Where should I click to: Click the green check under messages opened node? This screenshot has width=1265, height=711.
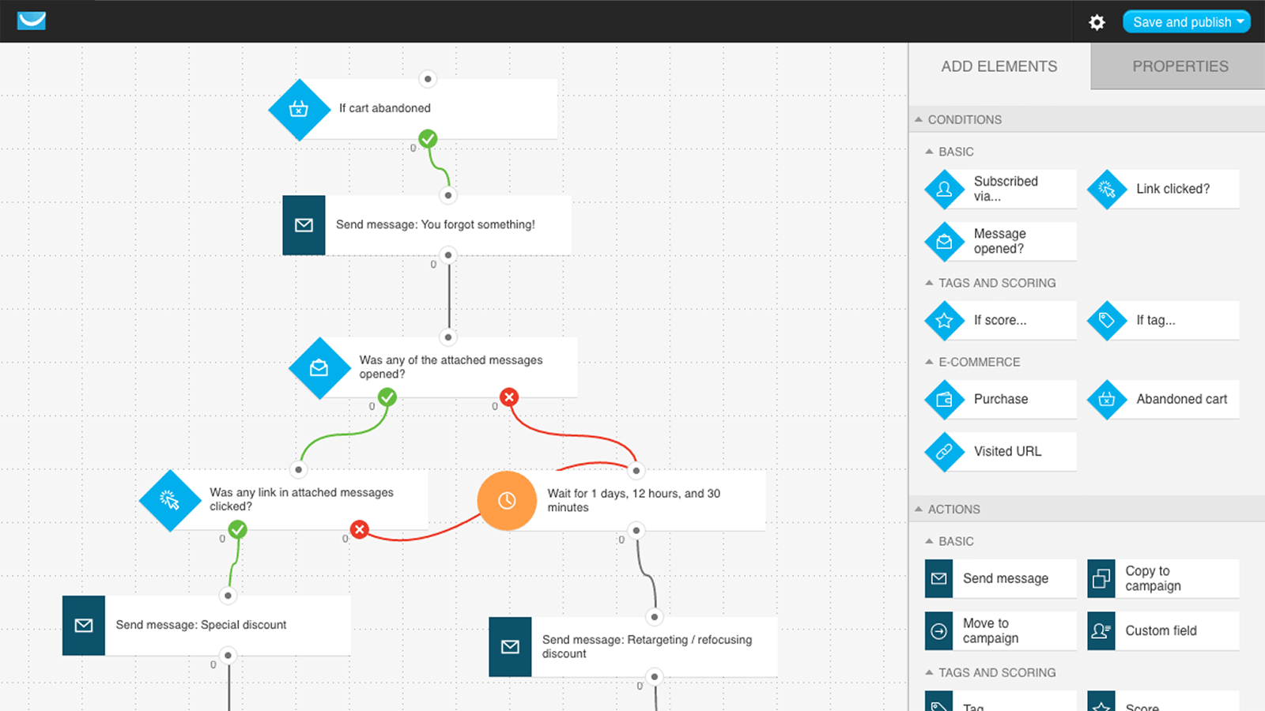click(387, 397)
